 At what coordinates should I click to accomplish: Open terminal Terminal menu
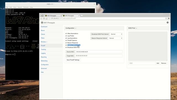coord(26,7)
